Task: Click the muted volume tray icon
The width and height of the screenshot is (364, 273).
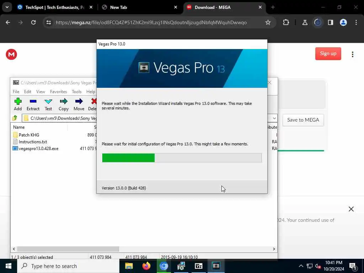Action: pyautogui.click(x=318, y=266)
